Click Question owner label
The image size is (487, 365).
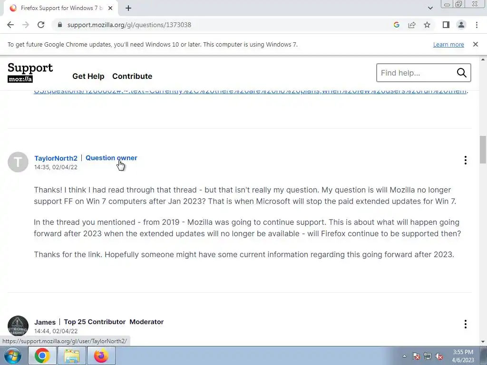click(x=111, y=158)
